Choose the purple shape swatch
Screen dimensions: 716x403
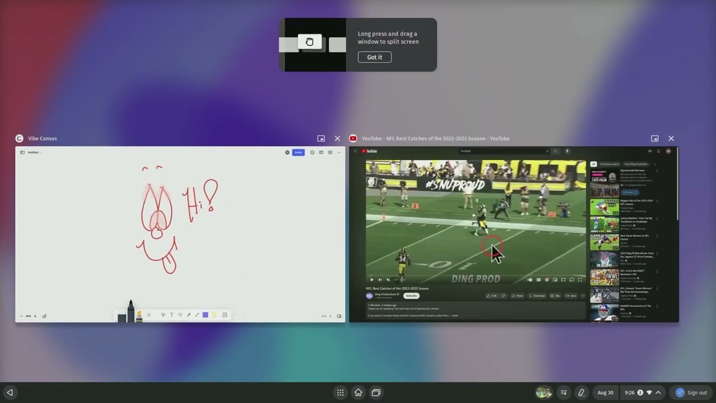205,315
